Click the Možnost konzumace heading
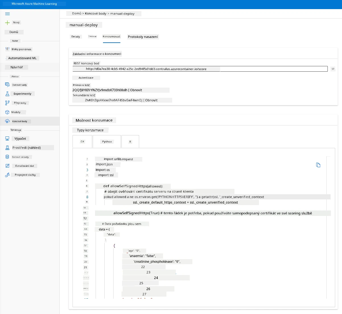This screenshot has width=342, height=314. [94, 120]
